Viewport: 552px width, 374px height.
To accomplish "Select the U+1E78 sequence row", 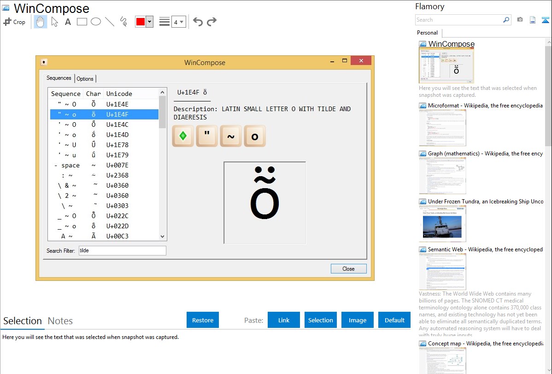I will click(x=104, y=145).
